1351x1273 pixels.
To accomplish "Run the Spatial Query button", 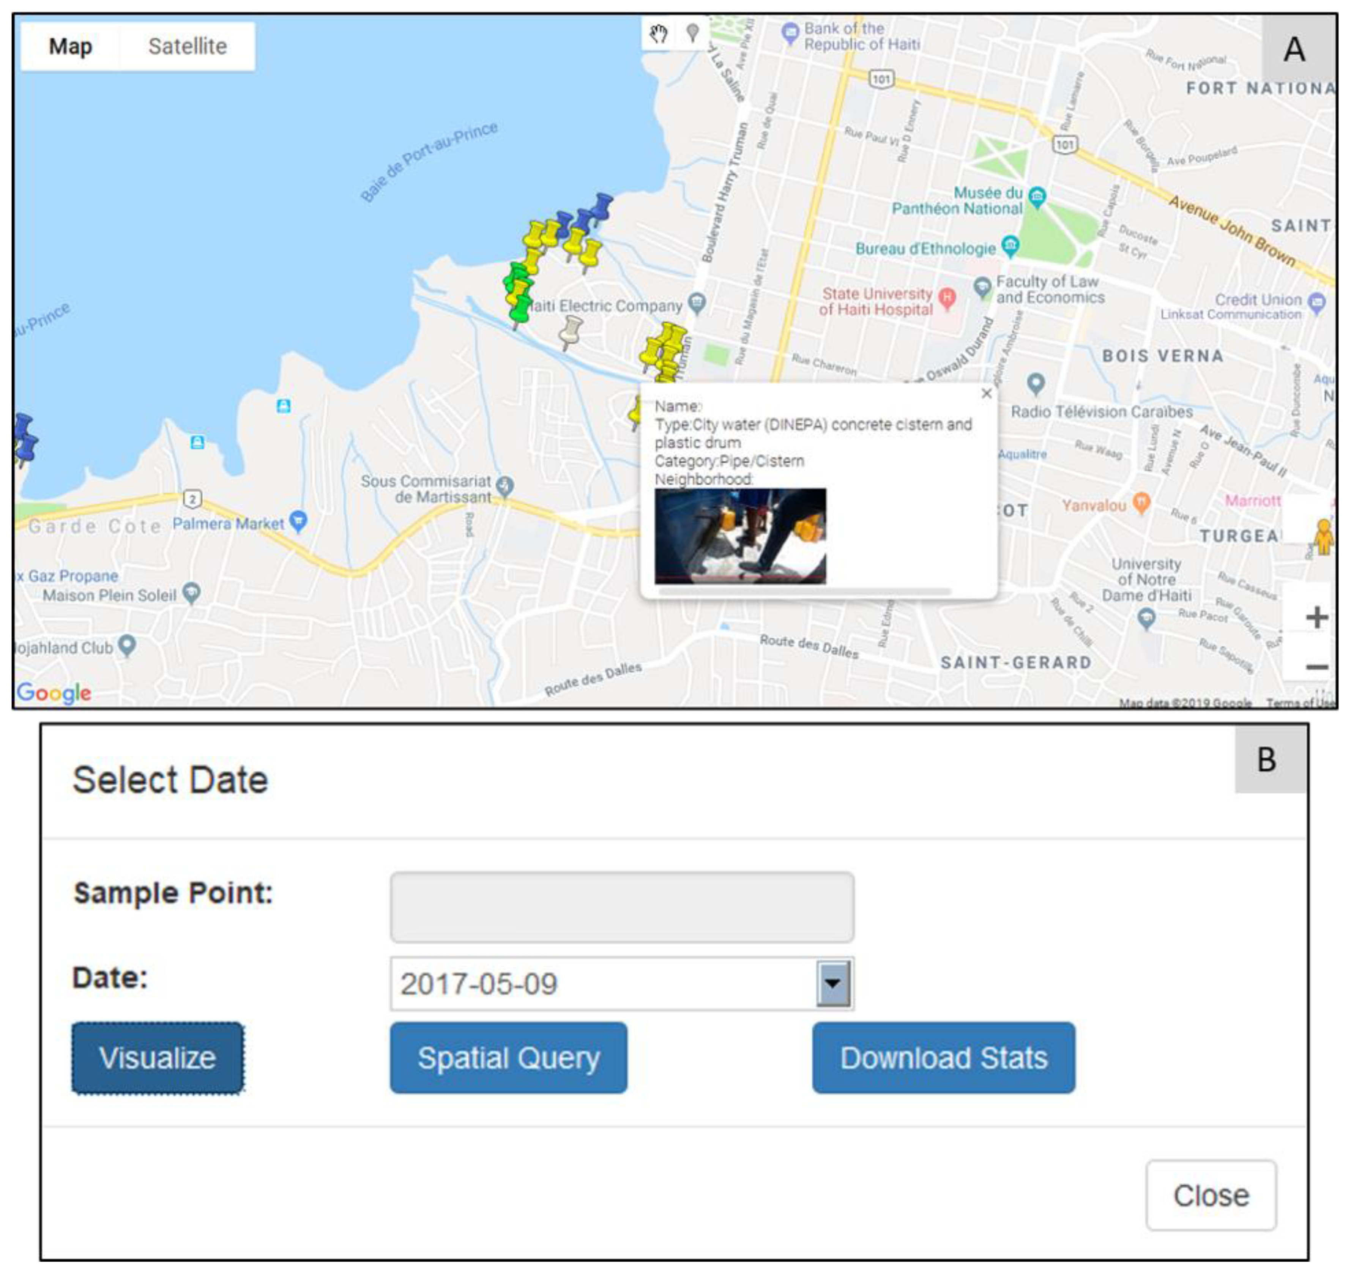I will pos(508,1057).
